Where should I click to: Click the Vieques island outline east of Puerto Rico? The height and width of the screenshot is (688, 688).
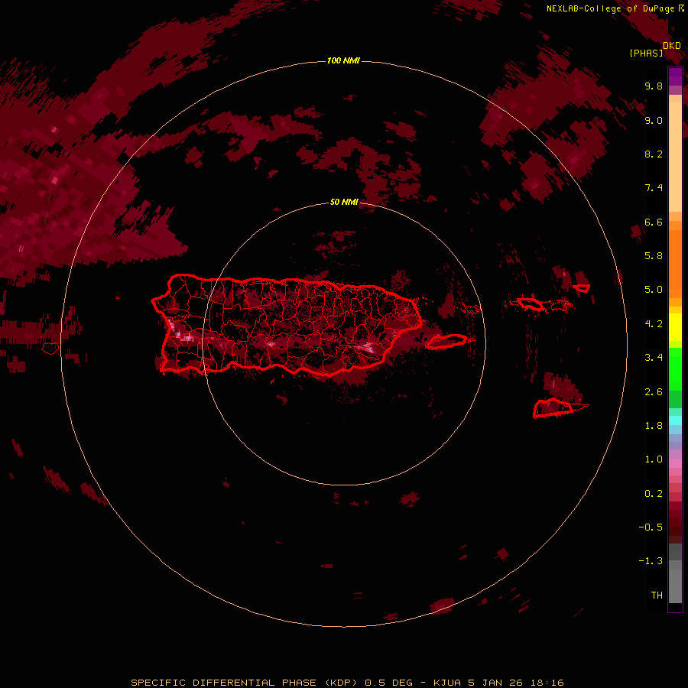click(446, 342)
